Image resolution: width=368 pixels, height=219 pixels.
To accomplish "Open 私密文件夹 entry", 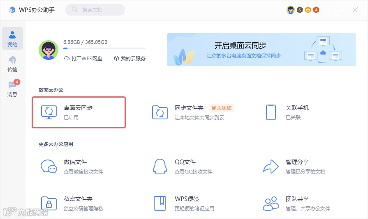I will tap(73, 203).
